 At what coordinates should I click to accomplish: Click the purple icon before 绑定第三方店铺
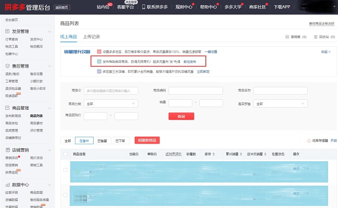[x=99, y=71]
